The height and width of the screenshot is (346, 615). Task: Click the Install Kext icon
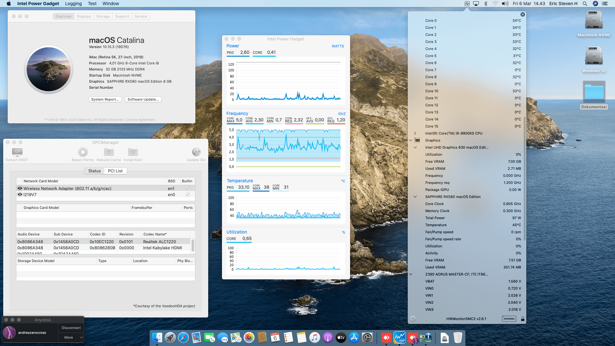tap(133, 152)
